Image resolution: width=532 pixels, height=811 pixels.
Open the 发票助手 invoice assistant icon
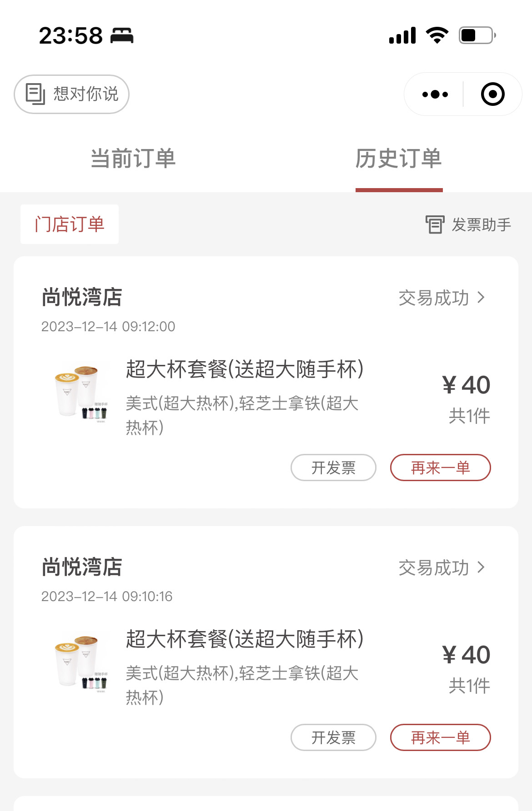tap(435, 225)
